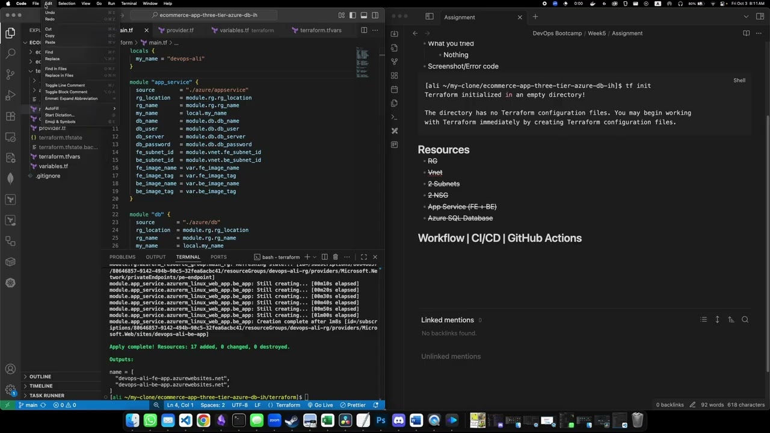Viewport: 770px width, 433px height.
Task: Open the Remote Explorer view
Action: tap(10, 137)
